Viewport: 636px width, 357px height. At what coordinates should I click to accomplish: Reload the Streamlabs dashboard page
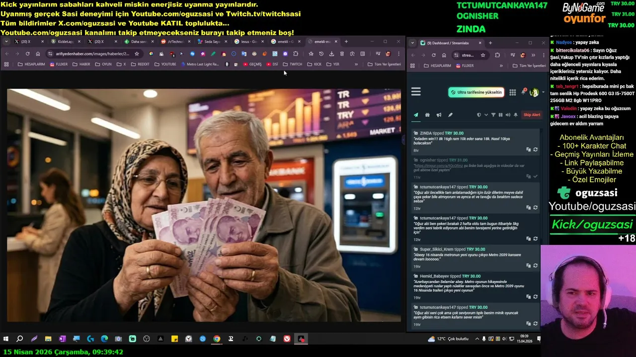point(433,55)
